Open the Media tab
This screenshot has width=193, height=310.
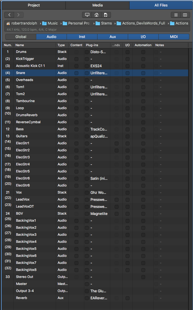pyautogui.click(x=97, y=5)
